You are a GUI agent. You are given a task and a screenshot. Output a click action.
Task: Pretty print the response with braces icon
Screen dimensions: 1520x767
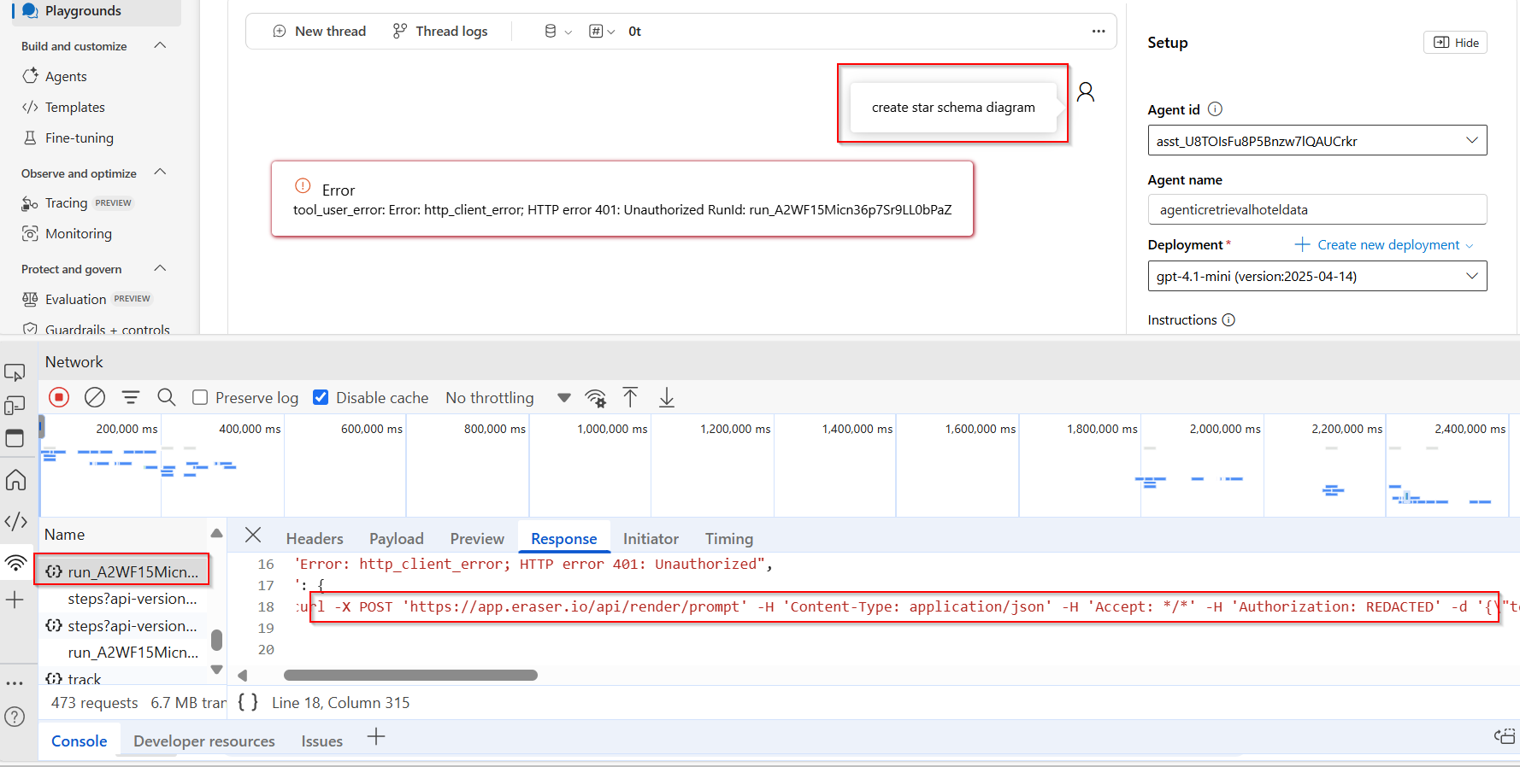[248, 702]
